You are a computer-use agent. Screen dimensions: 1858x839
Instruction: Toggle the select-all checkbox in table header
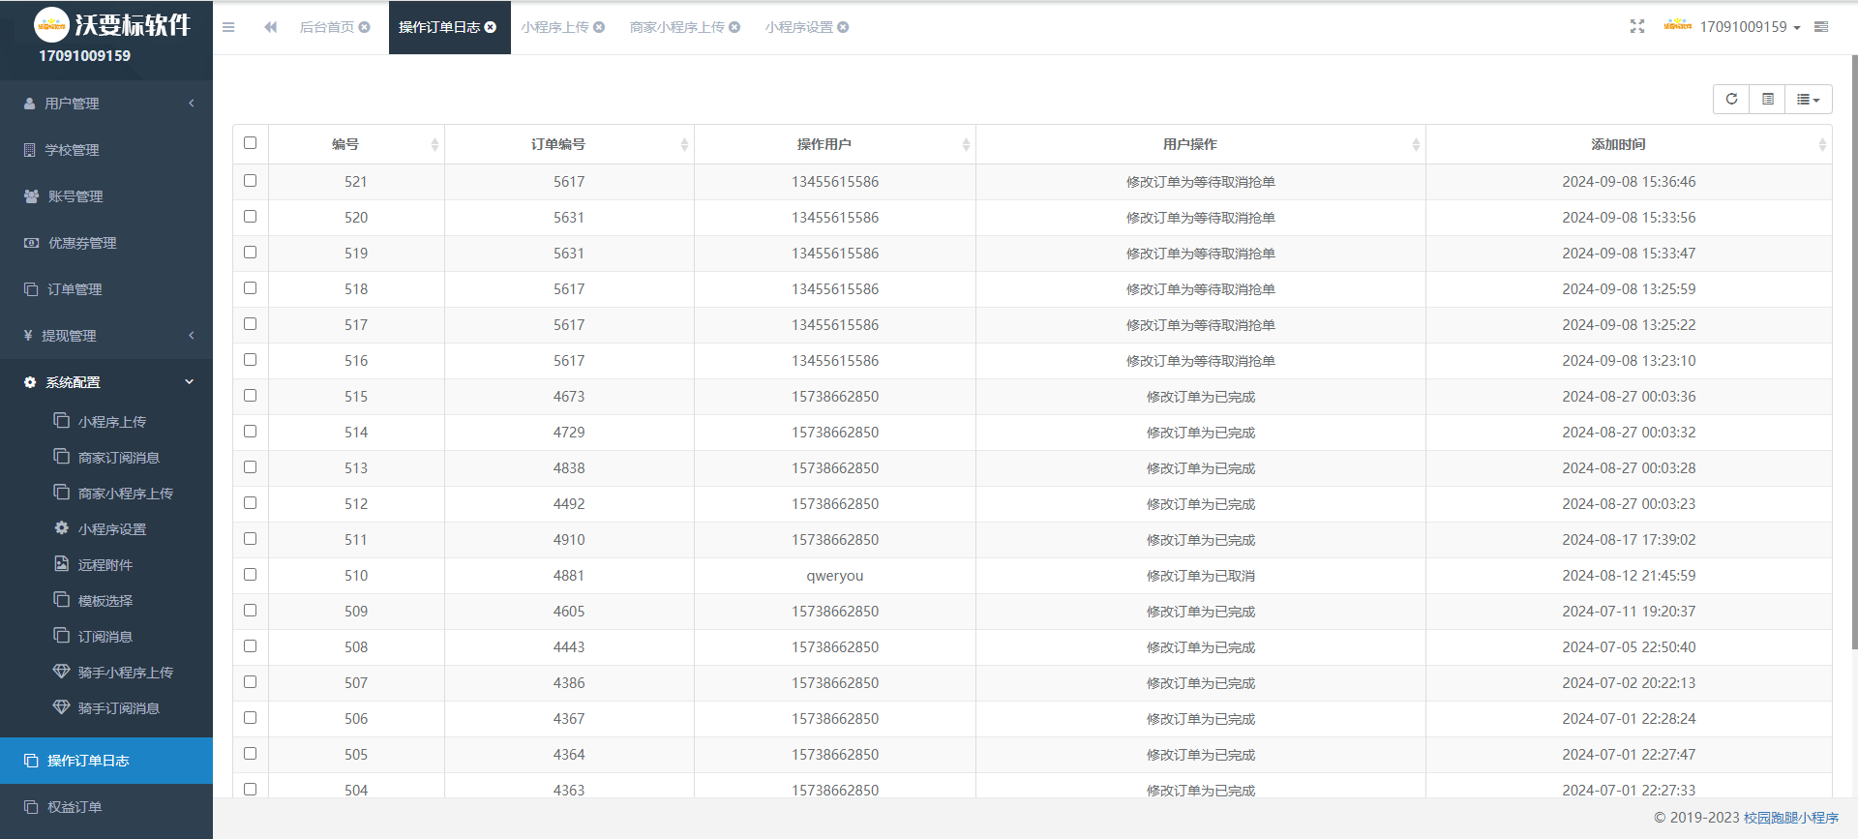click(x=251, y=143)
